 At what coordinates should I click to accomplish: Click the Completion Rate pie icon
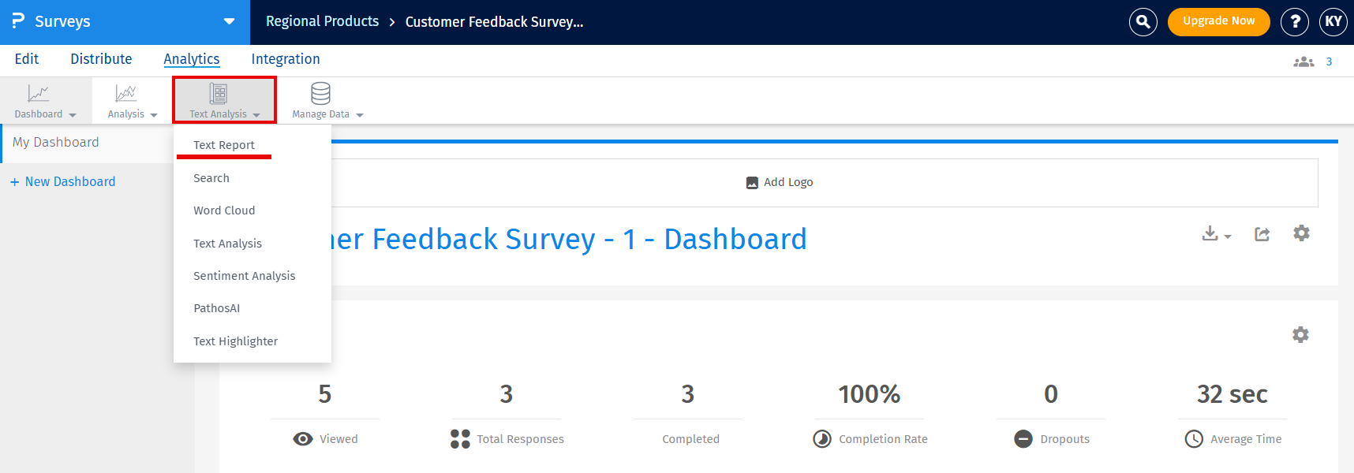click(822, 439)
